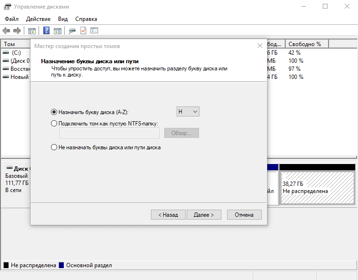Select the 38,27 ГБ unallocated partition block
The height and width of the screenshot is (280, 358).
(318, 187)
